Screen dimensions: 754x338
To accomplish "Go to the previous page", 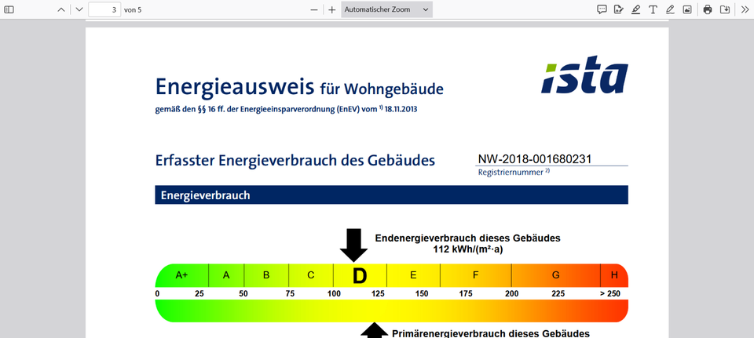I will click(x=62, y=9).
